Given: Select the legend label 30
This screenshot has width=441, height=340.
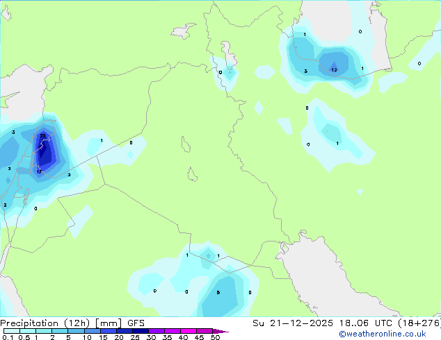Looking at the screenshot, I should pyautogui.click(x=151, y=337).
